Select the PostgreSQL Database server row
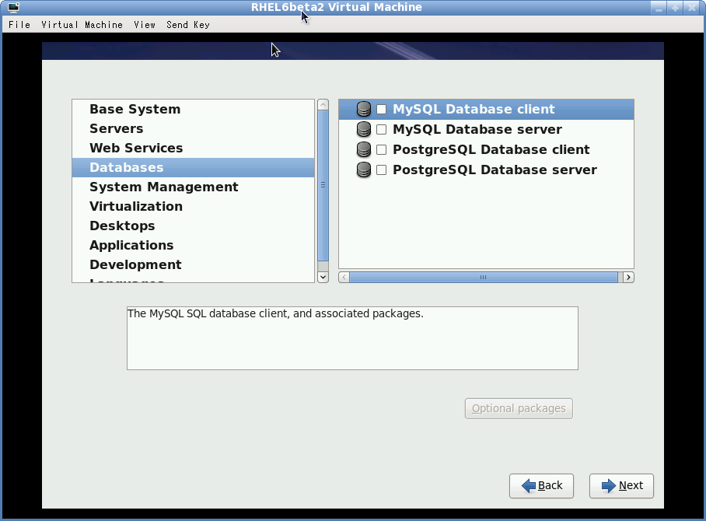Image resolution: width=706 pixels, height=521 pixels. coord(486,170)
